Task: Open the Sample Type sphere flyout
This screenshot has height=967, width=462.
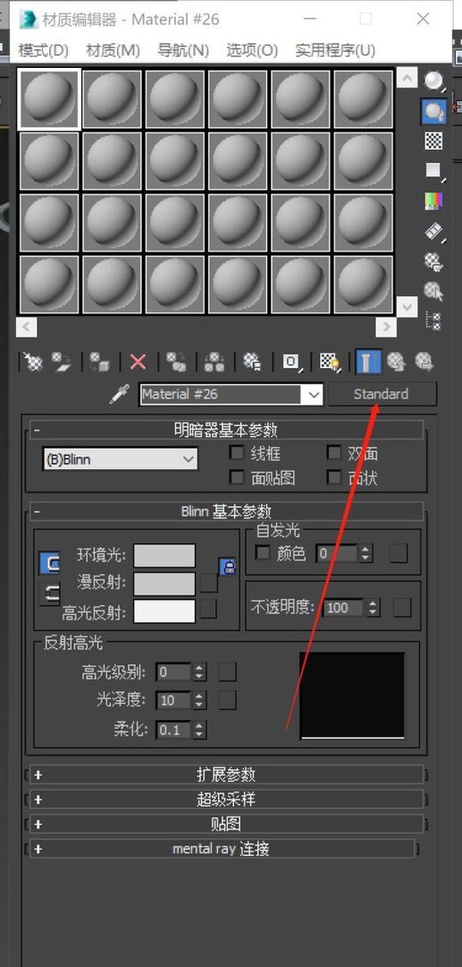Action: point(433,81)
